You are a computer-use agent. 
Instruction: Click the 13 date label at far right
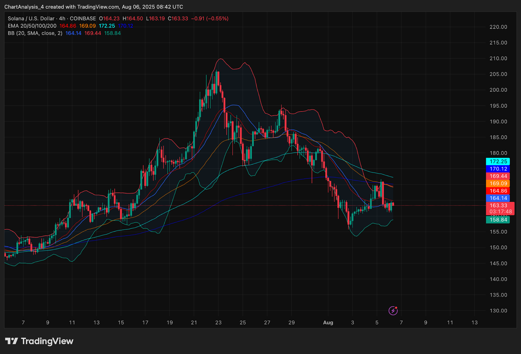(x=474, y=322)
